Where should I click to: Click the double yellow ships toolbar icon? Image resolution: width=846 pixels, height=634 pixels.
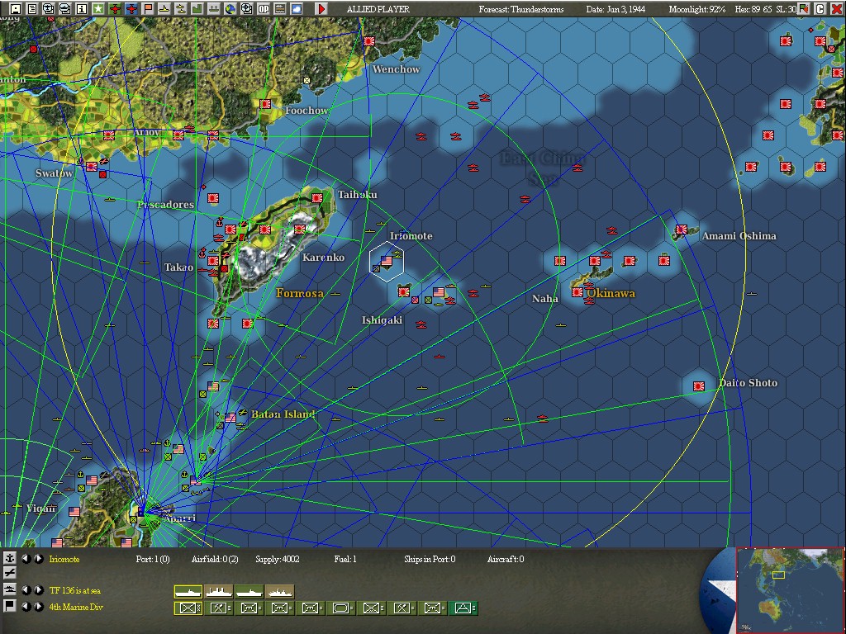[x=181, y=8]
